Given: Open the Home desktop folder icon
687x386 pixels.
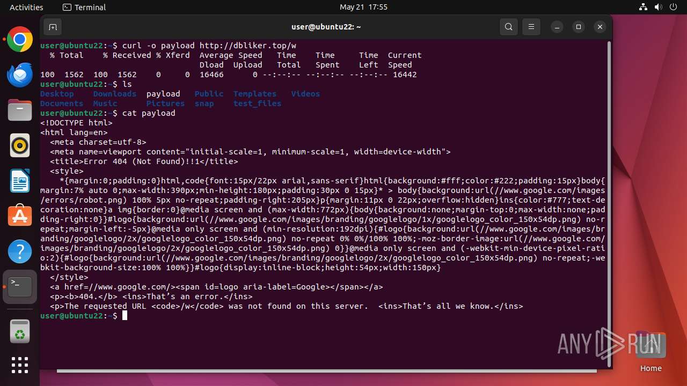Looking at the screenshot, I should [x=651, y=351].
